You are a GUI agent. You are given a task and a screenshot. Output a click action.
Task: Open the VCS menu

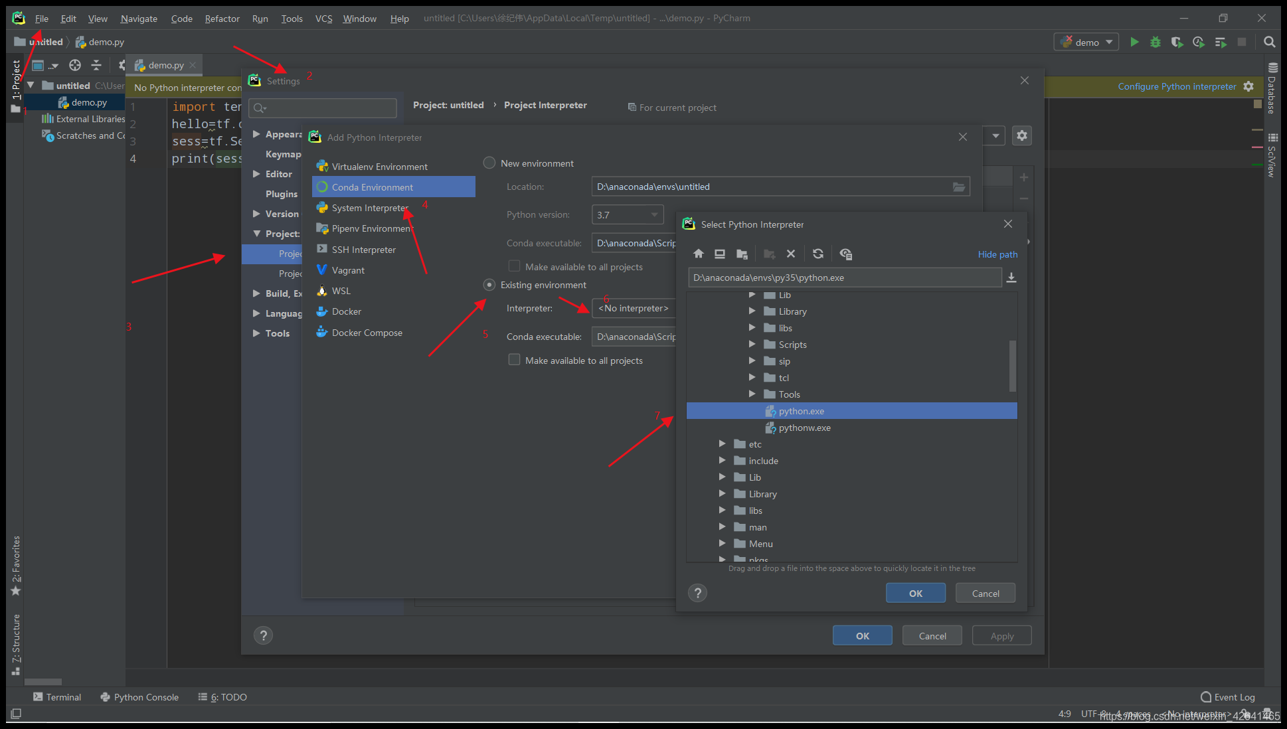tap(323, 19)
